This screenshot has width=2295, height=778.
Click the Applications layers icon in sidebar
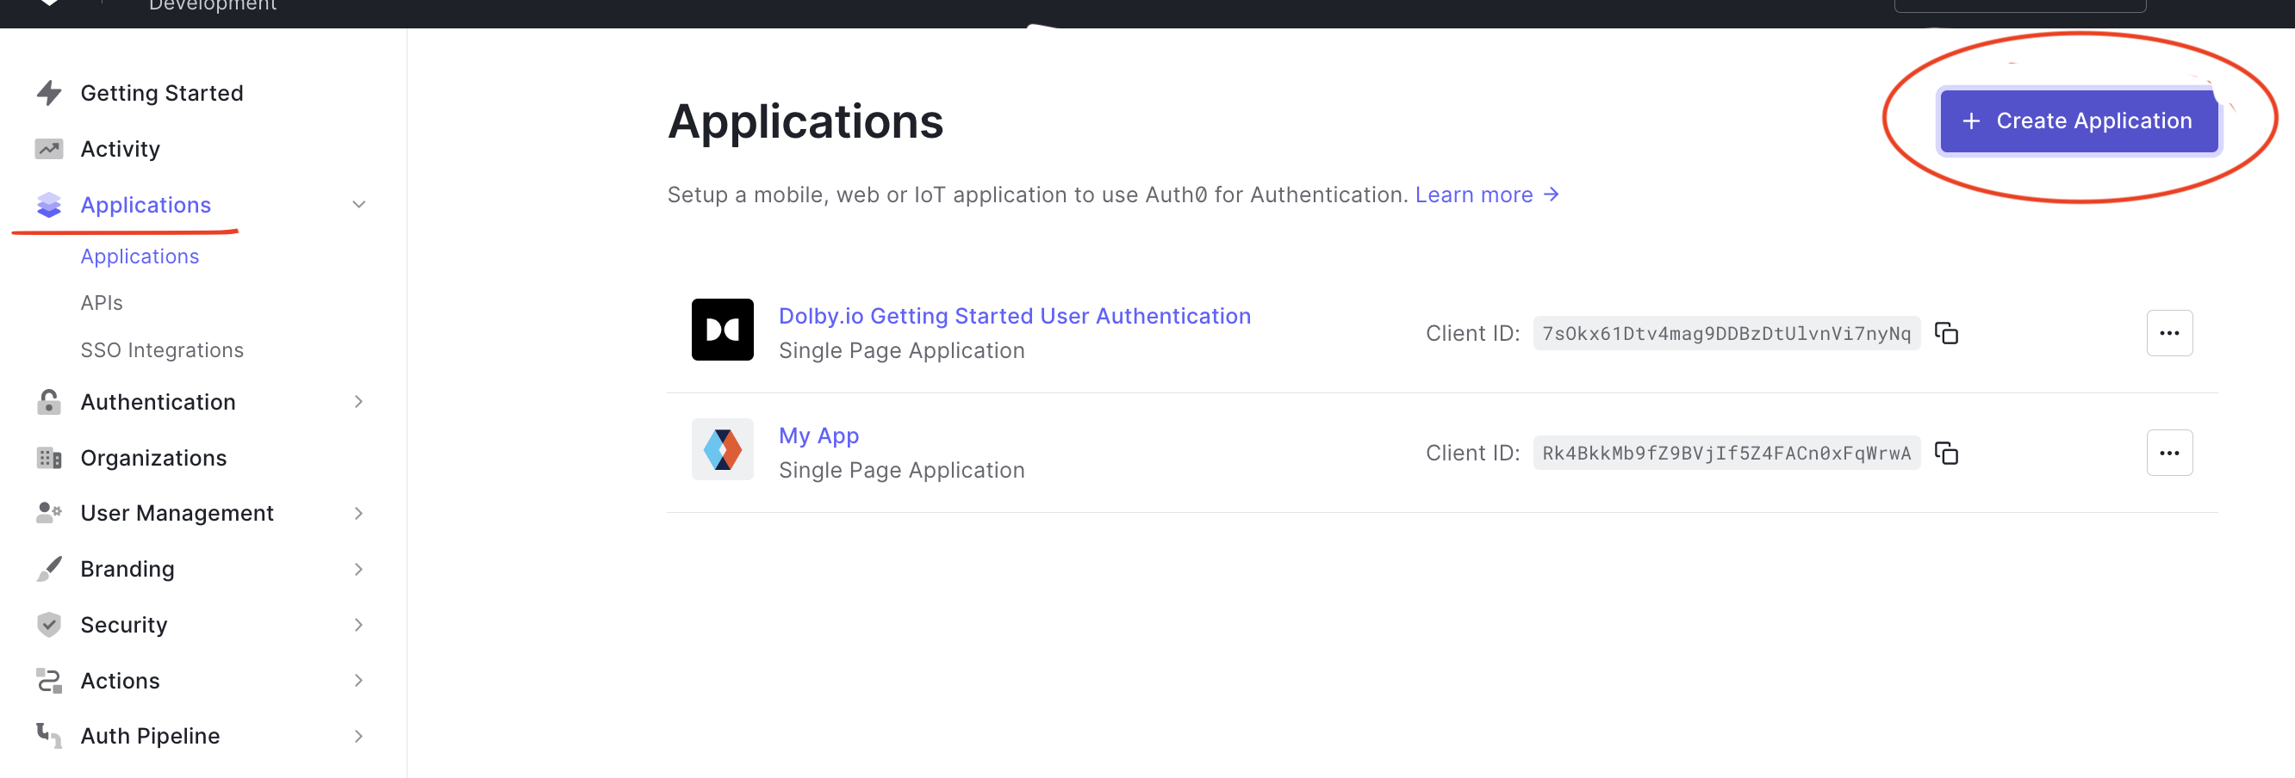49,205
